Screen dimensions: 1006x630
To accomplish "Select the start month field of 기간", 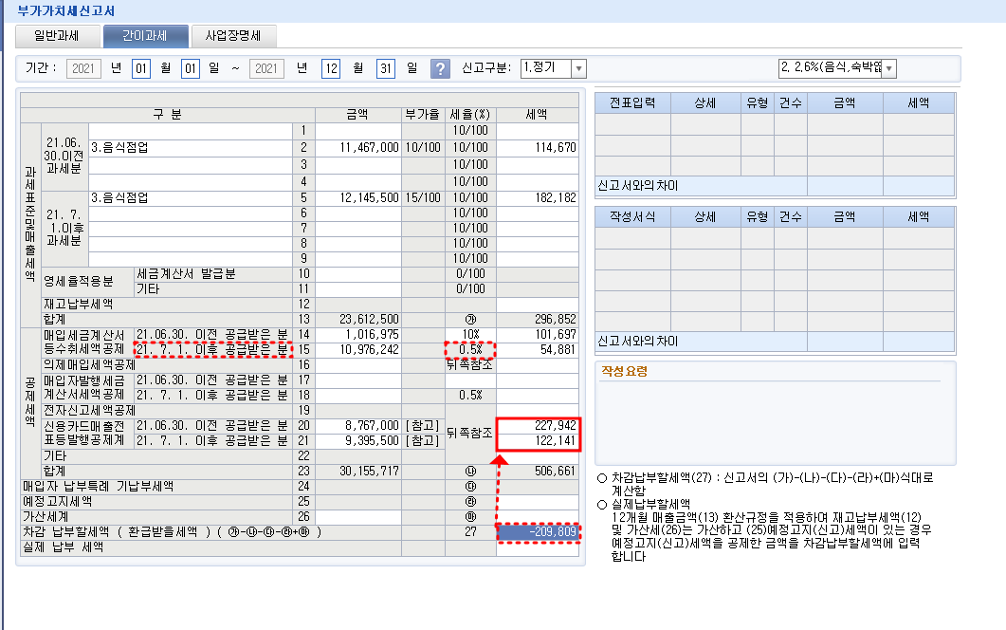I will (x=141, y=68).
